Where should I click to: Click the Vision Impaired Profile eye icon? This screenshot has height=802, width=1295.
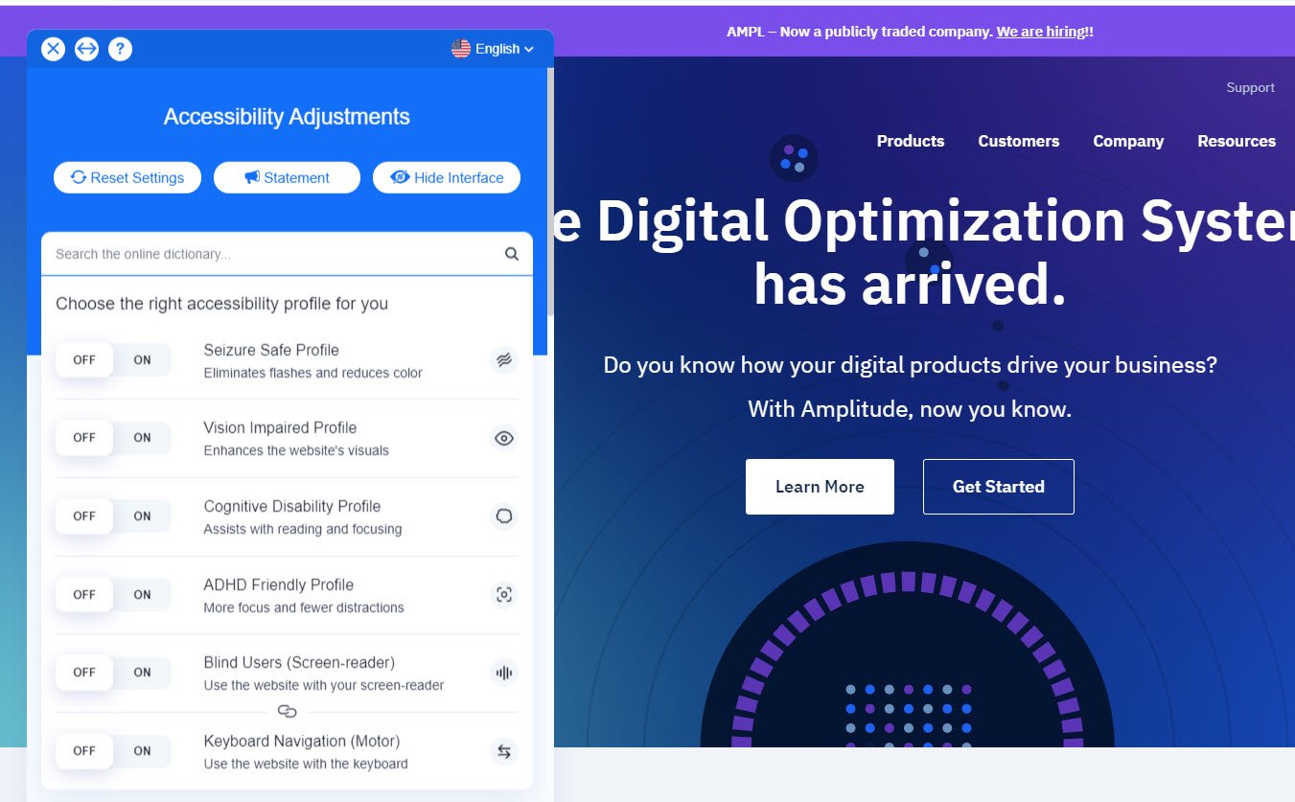pos(503,439)
